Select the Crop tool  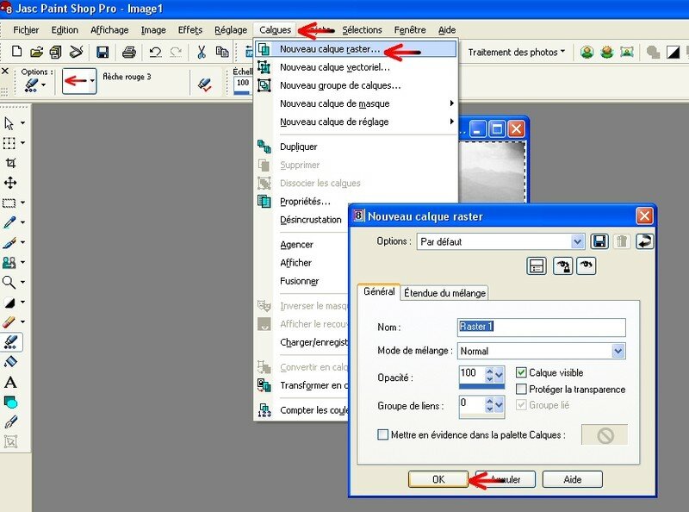pyautogui.click(x=10, y=163)
